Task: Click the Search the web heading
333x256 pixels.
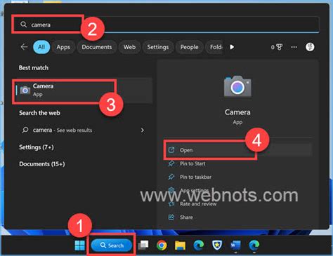Action: [39, 113]
